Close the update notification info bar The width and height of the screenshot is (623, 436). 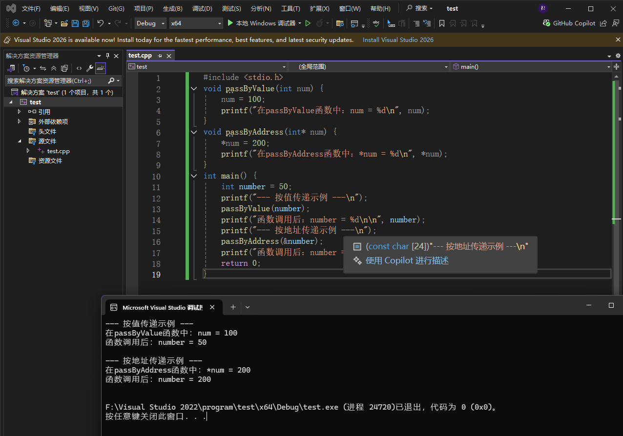(x=618, y=40)
